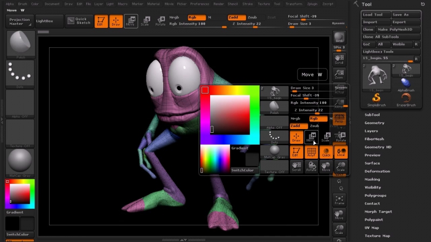431x242 pixels.
Task: Open the Preferences menu
Action: point(200,4)
